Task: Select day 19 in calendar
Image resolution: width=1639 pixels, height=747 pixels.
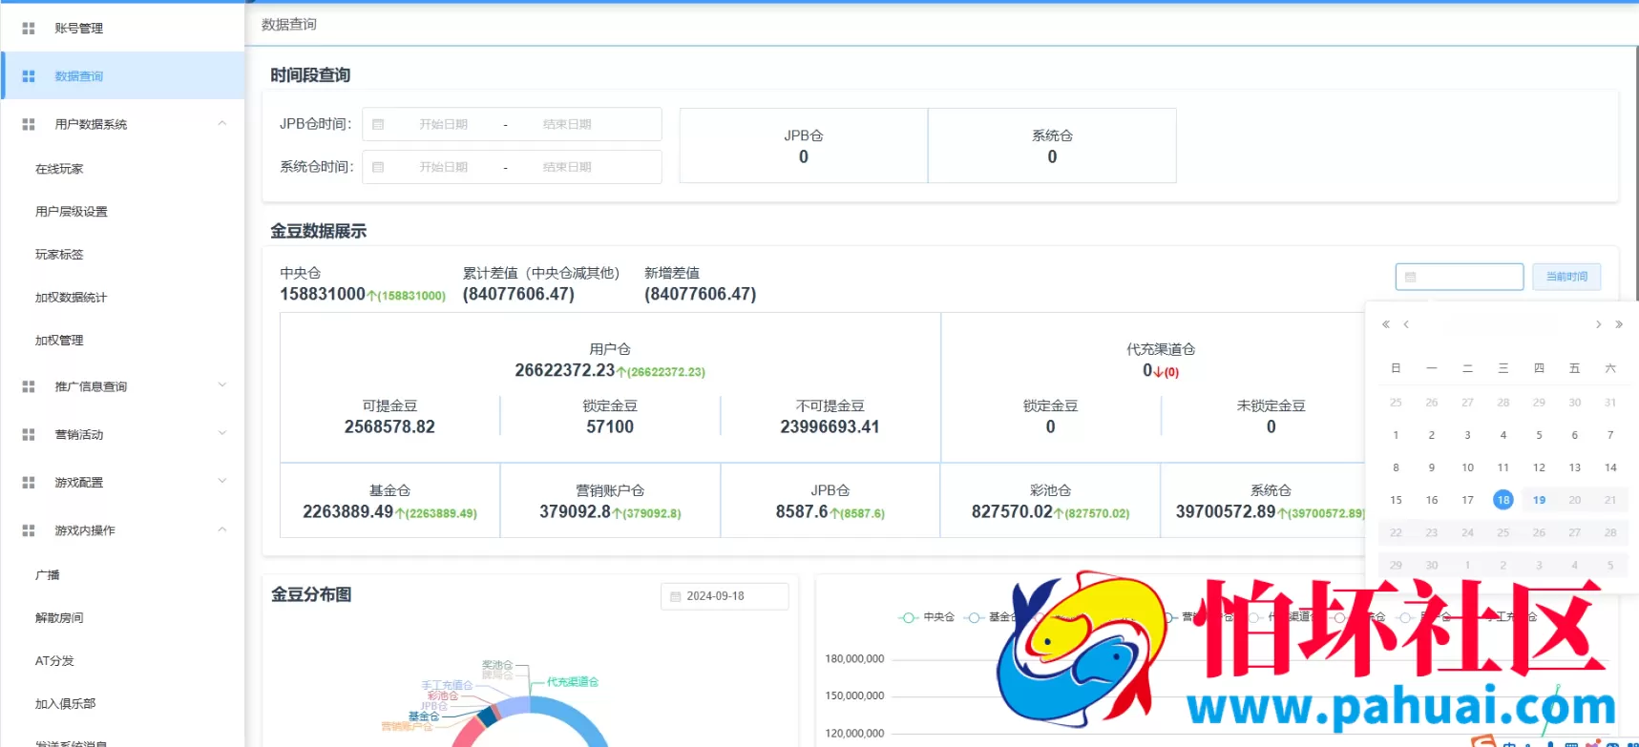Action: (1539, 500)
